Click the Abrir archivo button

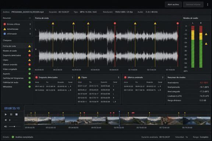pyautogui.click(x=173, y=4)
